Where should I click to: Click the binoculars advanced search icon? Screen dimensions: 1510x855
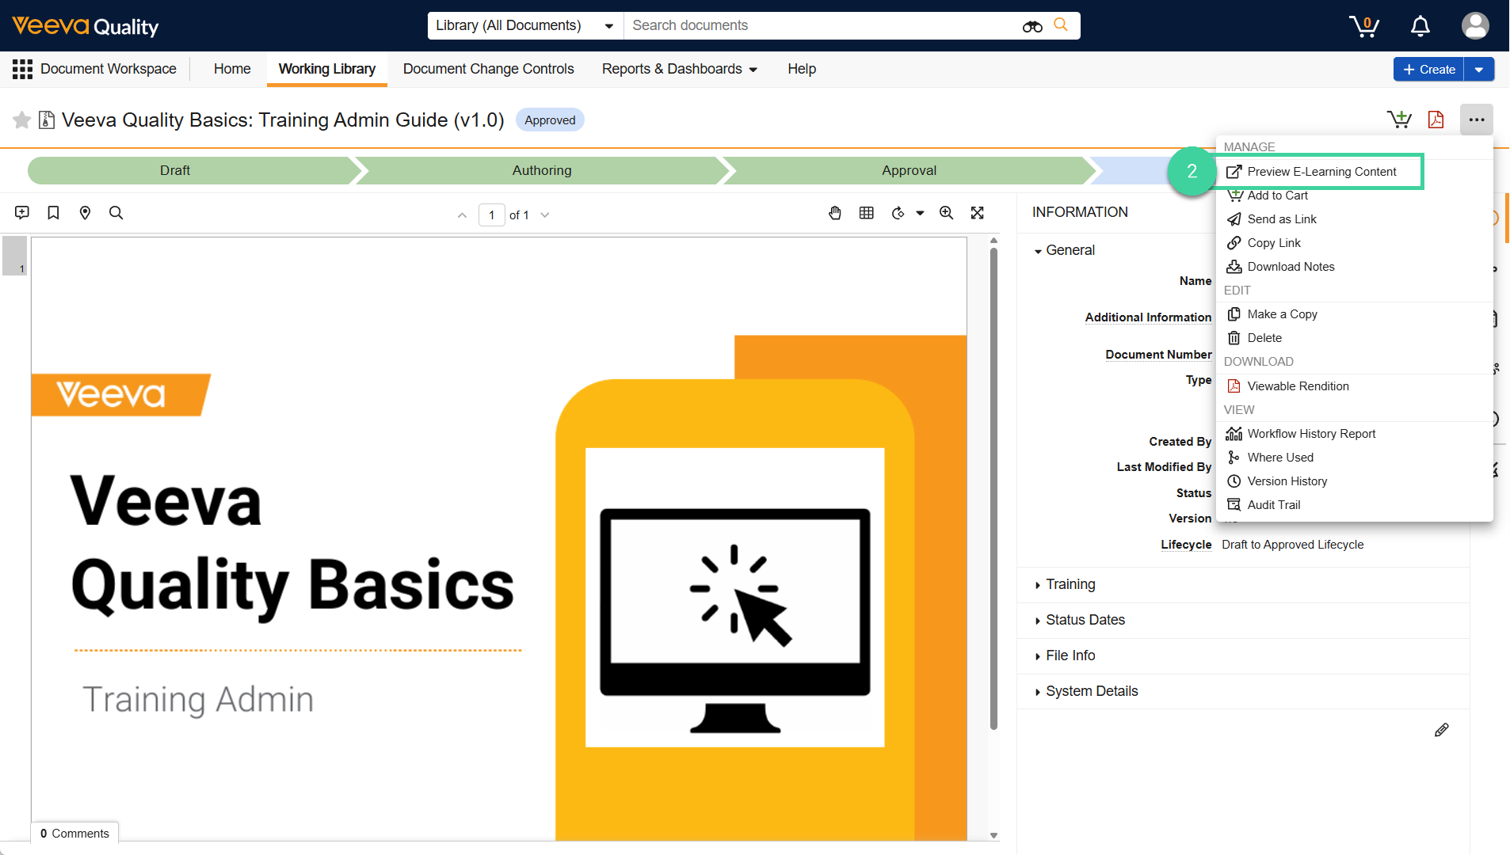[1032, 26]
